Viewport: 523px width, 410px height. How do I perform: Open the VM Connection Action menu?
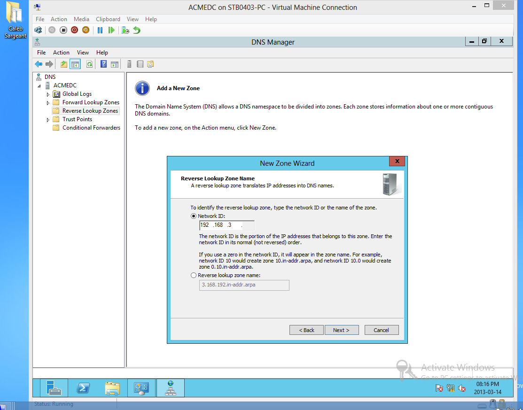[x=59, y=19]
